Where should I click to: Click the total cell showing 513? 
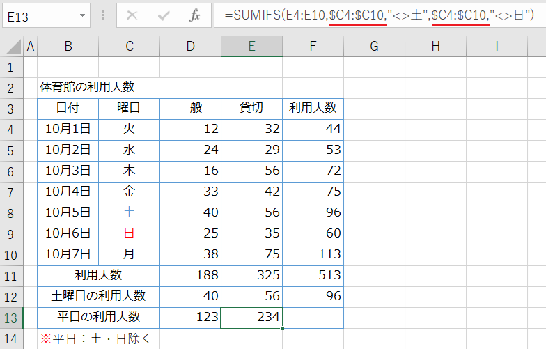coord(313,276)
